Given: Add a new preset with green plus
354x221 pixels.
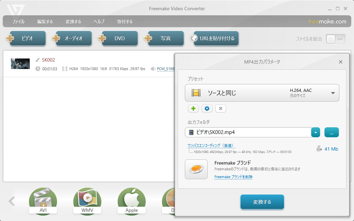Looking at the screenshot, I should [193, 108].
